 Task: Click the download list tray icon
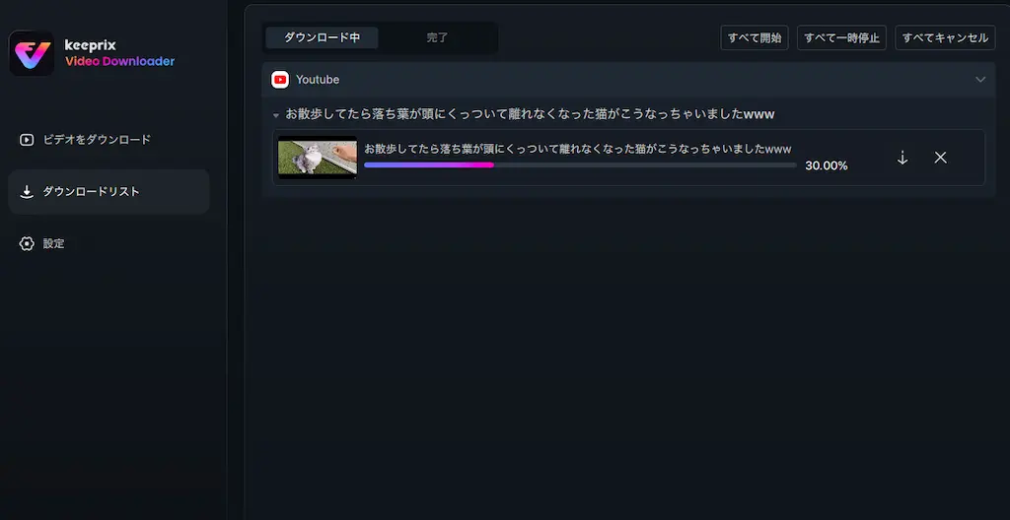click(27, 192)
